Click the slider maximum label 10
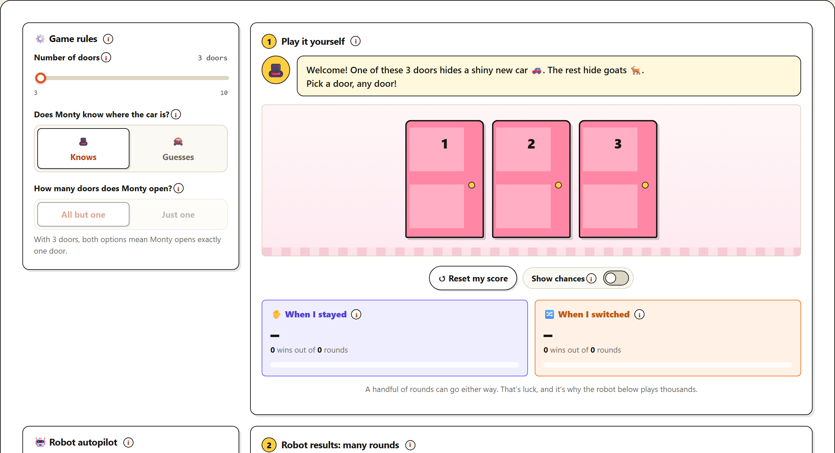 (x=224, y=93)
